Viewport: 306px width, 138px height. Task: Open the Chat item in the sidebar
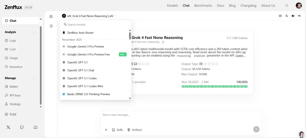click(x=20, y=21)
